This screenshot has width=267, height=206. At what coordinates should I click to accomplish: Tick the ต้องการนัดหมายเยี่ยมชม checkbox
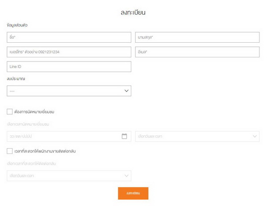(x=10, y=112)
